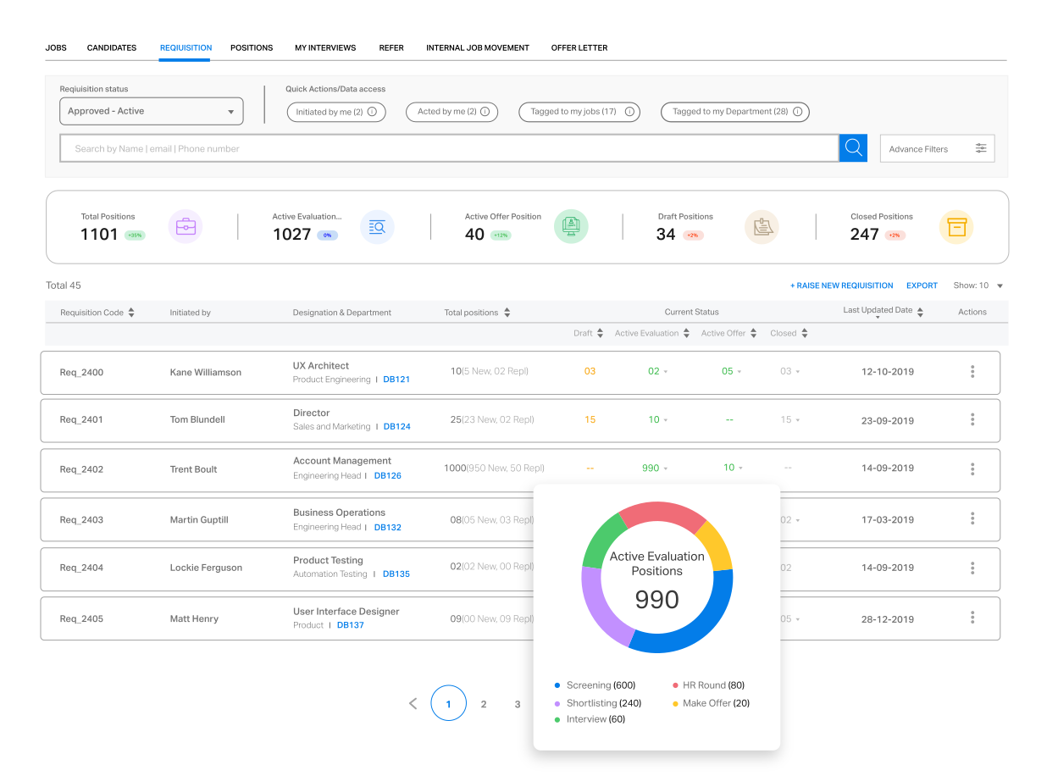Open the Requisition status dropdown
Screen dimensions: 1058x776
tap(151, 111)
